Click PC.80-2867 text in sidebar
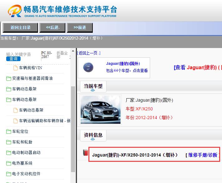The height and width of the screenshot is (183, 222). coord(47,55)
